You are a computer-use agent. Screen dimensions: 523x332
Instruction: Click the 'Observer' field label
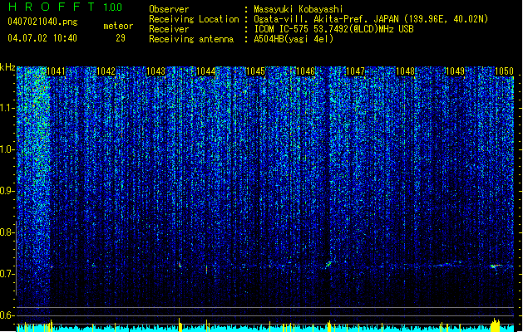pos(169,9)
